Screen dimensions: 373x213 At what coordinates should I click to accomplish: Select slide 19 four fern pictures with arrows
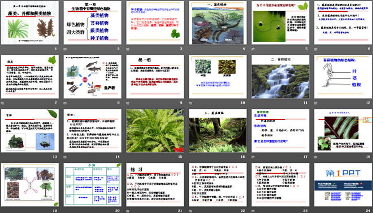tap(30, 184)
